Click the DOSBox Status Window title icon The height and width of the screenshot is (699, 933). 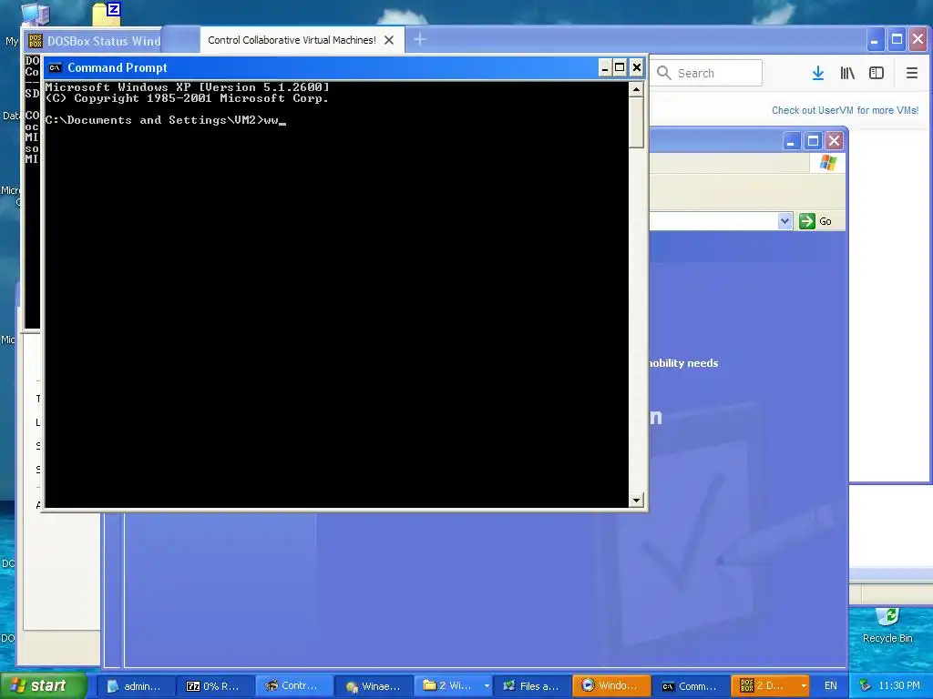pos(36,41)
